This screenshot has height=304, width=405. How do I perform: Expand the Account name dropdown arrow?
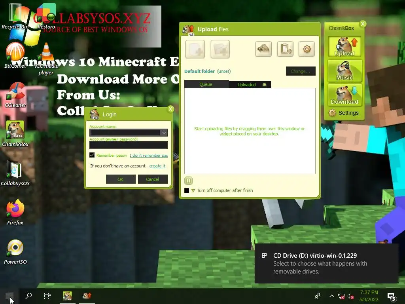tap(164, 133)
